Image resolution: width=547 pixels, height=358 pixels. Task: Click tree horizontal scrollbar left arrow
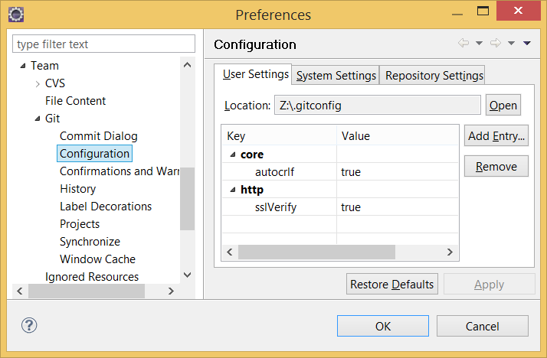[x=20, y=291]
